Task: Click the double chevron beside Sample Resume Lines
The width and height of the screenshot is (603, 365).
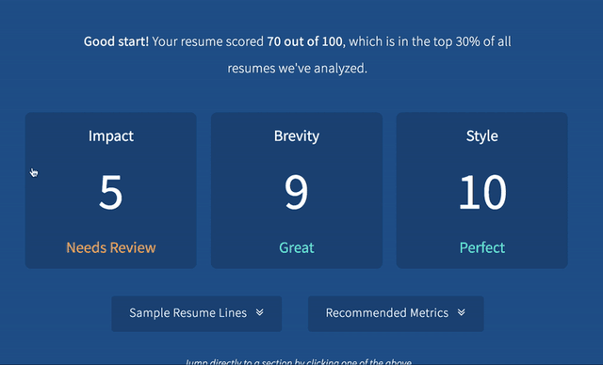Action: (x=260, y=312)
